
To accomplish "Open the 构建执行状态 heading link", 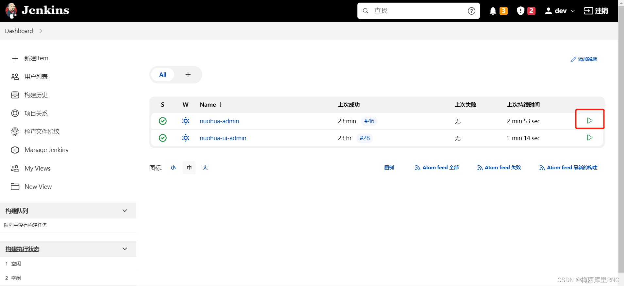I will (23, 249).
